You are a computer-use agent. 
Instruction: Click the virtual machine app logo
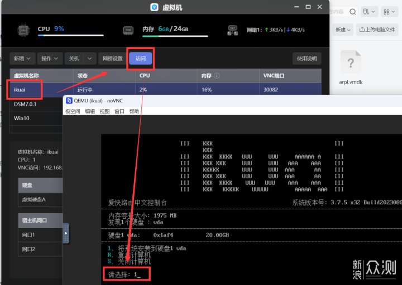(x=155, y=7)
